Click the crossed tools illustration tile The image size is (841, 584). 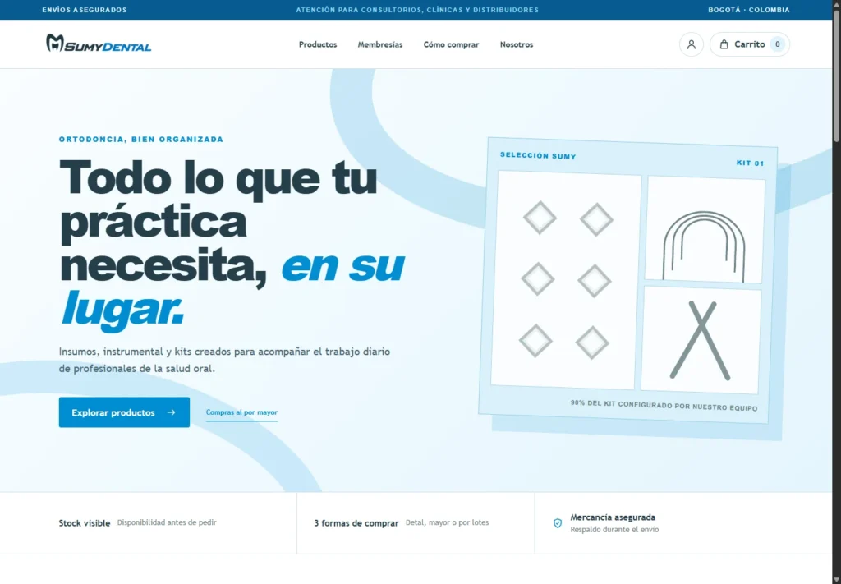[x=701, y=340]
